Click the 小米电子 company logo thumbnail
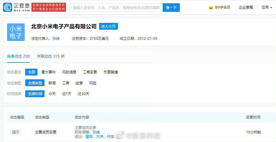The height and width of the screenshot is (142, 276). click(16, 32)
